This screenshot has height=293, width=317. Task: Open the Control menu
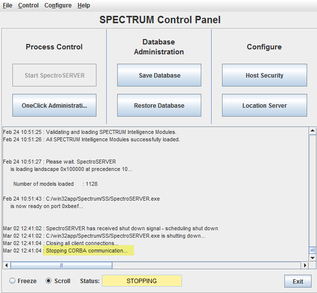pos(28,5)
